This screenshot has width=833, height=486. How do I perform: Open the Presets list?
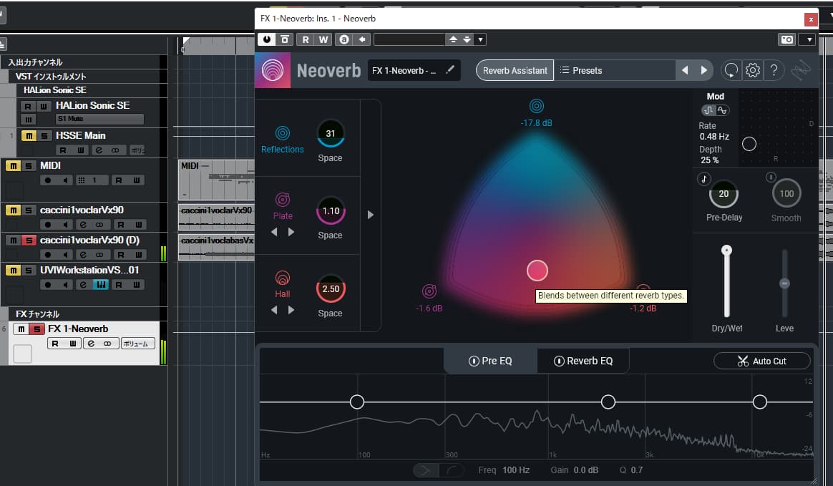tap(615, 70)
